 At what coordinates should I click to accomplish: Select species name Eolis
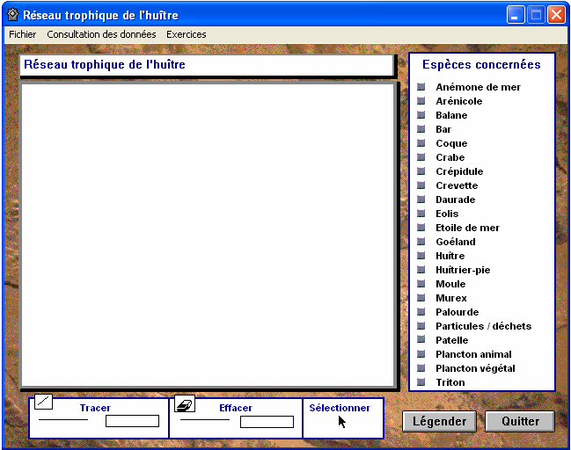pos(447,214)
